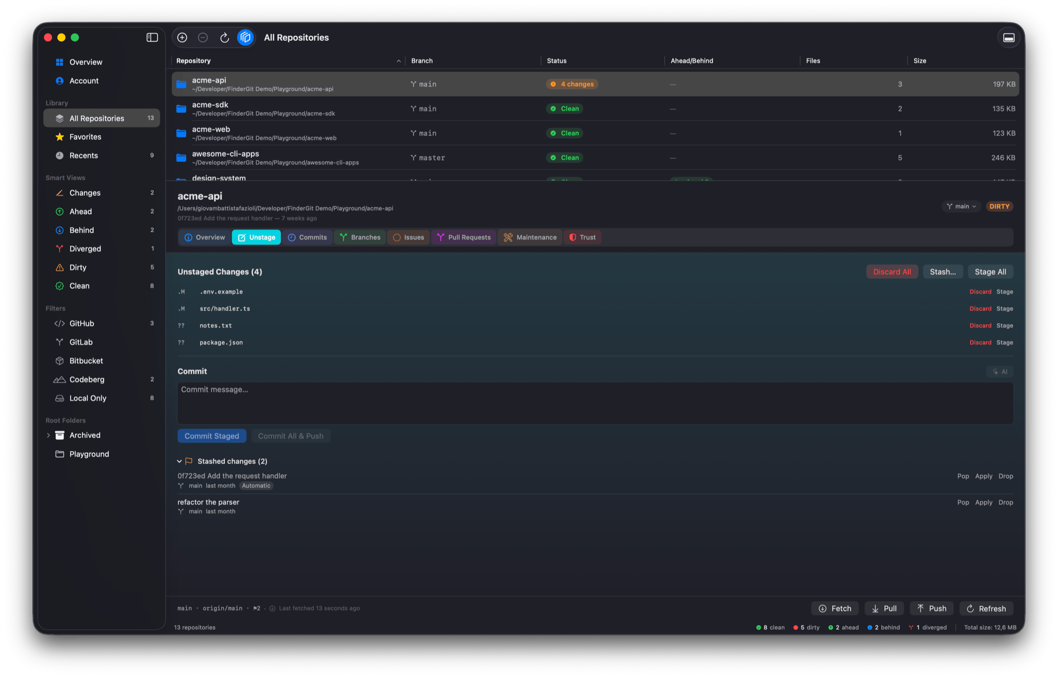Open Account in the sidebar
This screenshot has height=678, width=1058.
[x=102, y=81]
